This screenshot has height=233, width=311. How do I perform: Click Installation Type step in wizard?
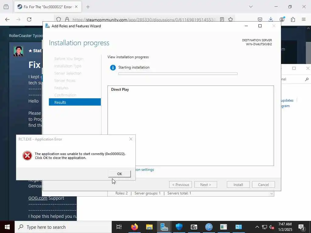pos(68,66)
